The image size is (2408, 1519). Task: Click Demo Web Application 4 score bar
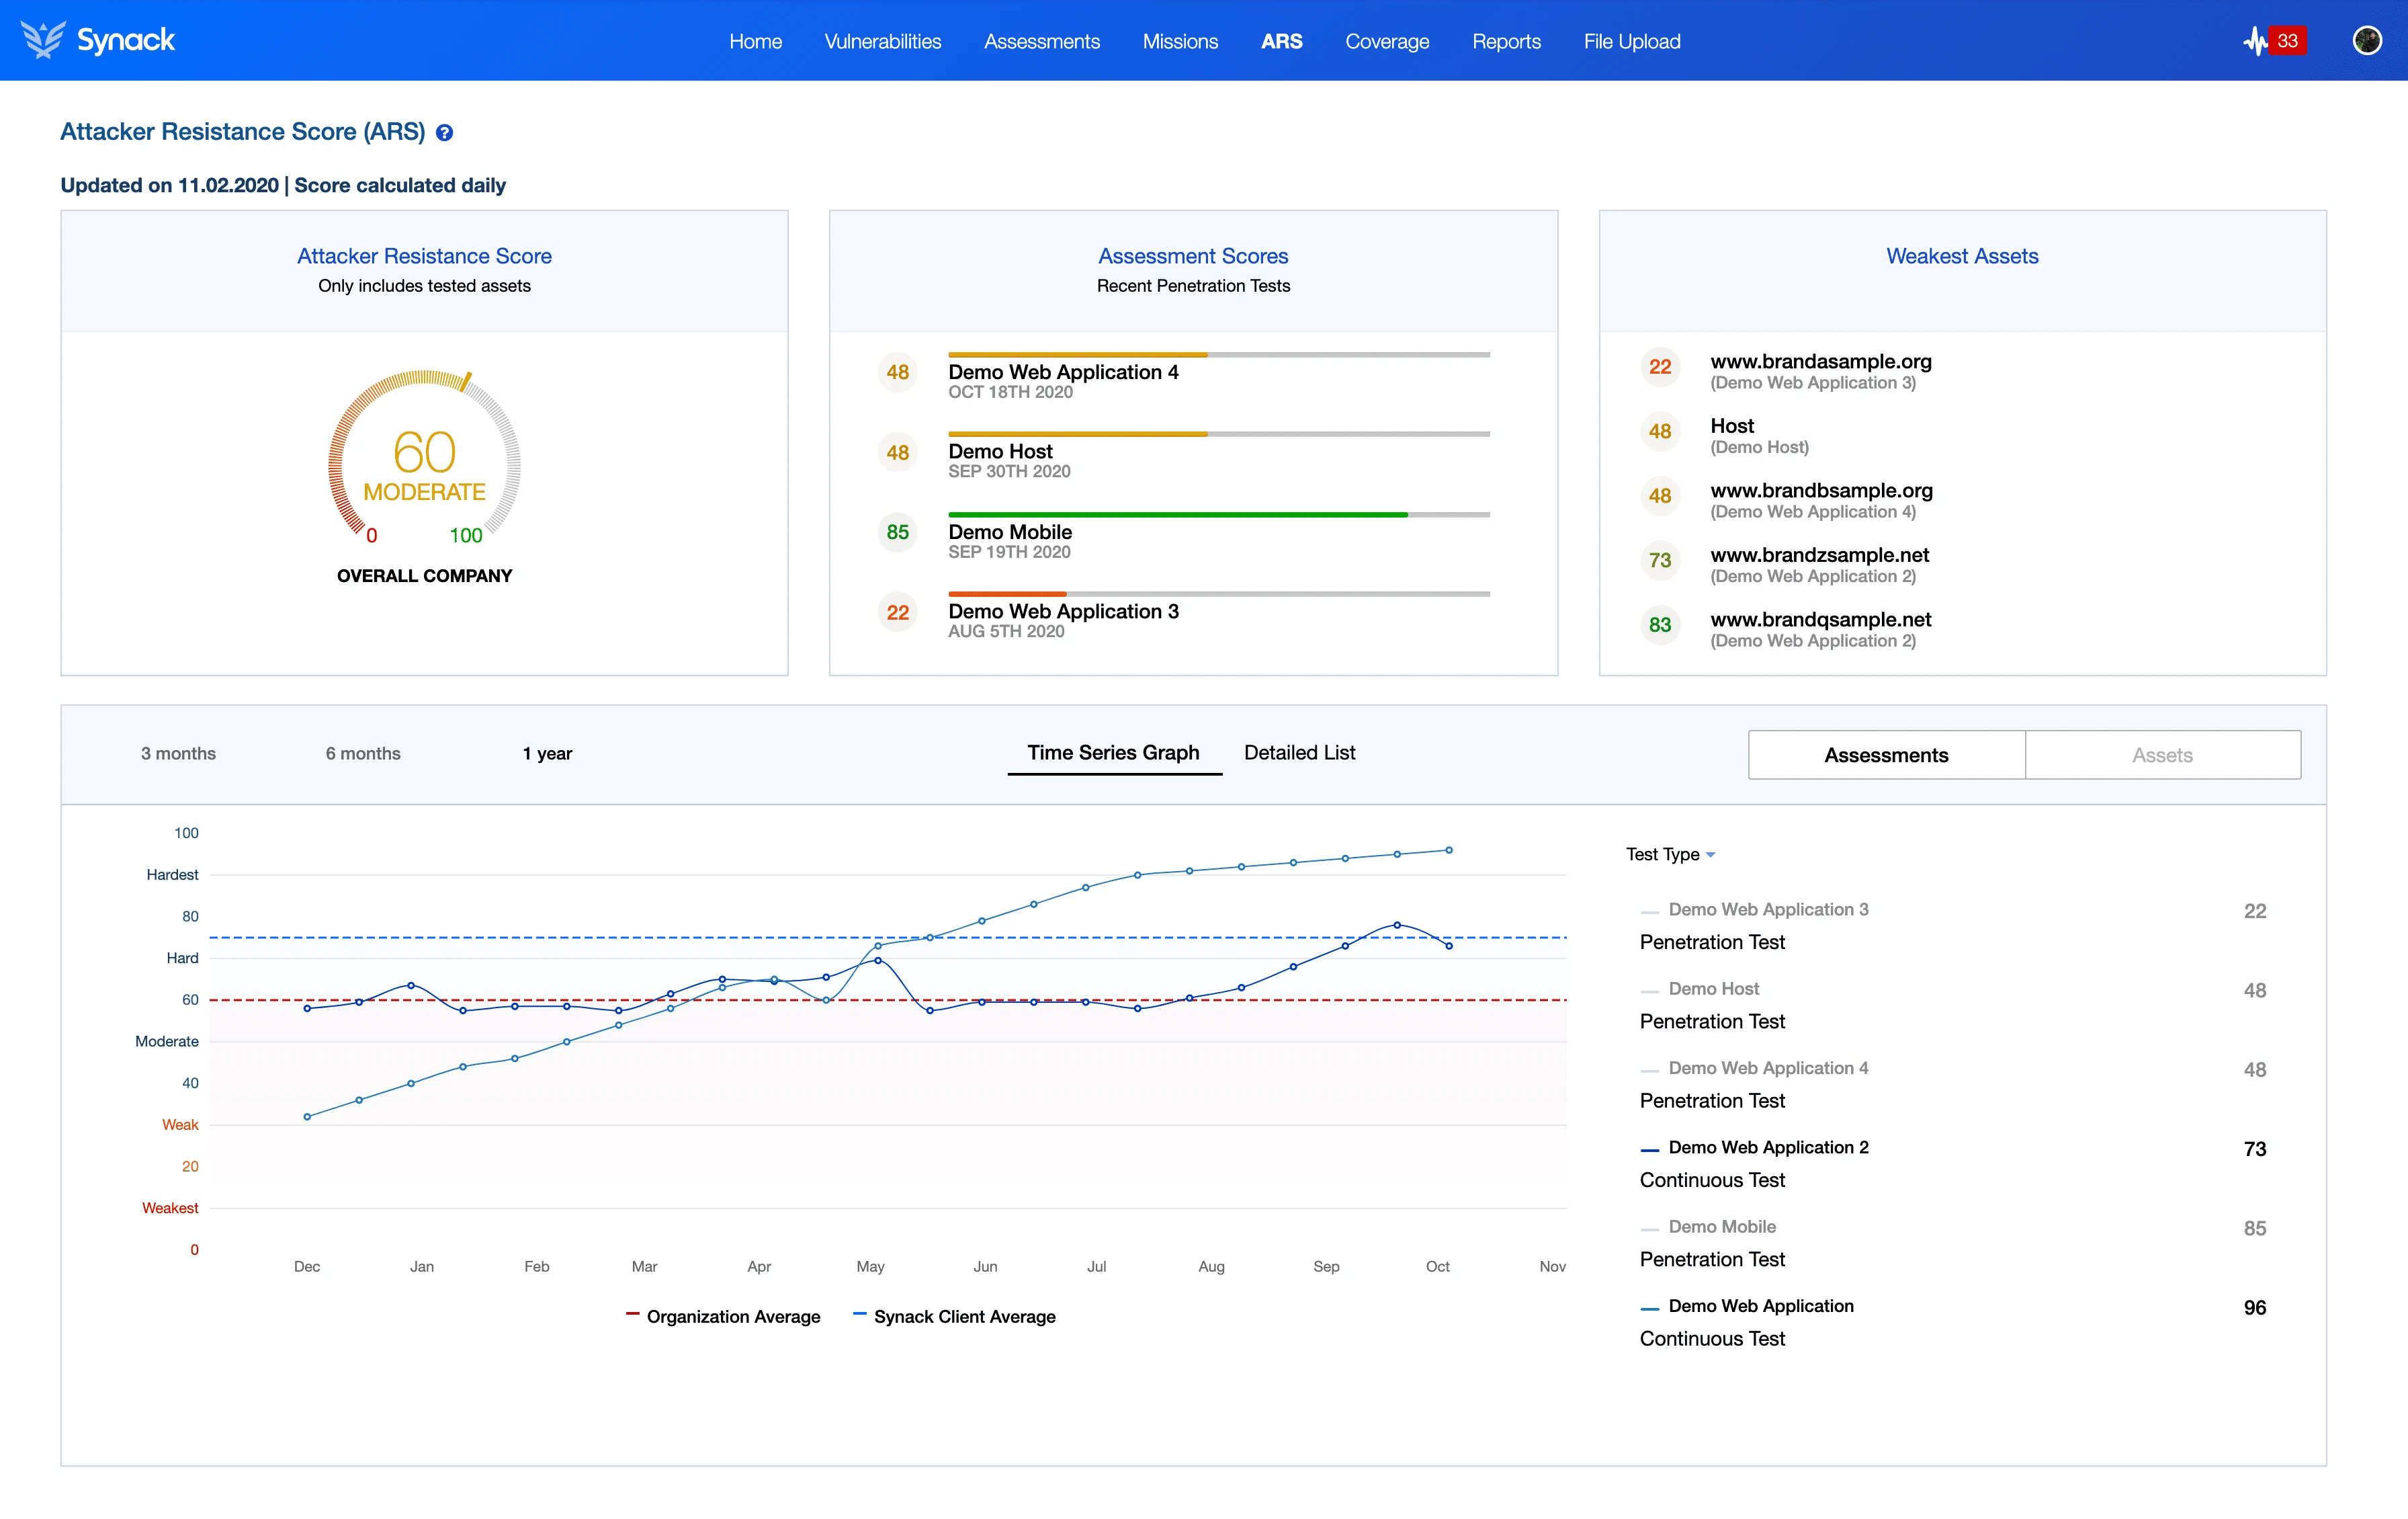point(1219,354)
